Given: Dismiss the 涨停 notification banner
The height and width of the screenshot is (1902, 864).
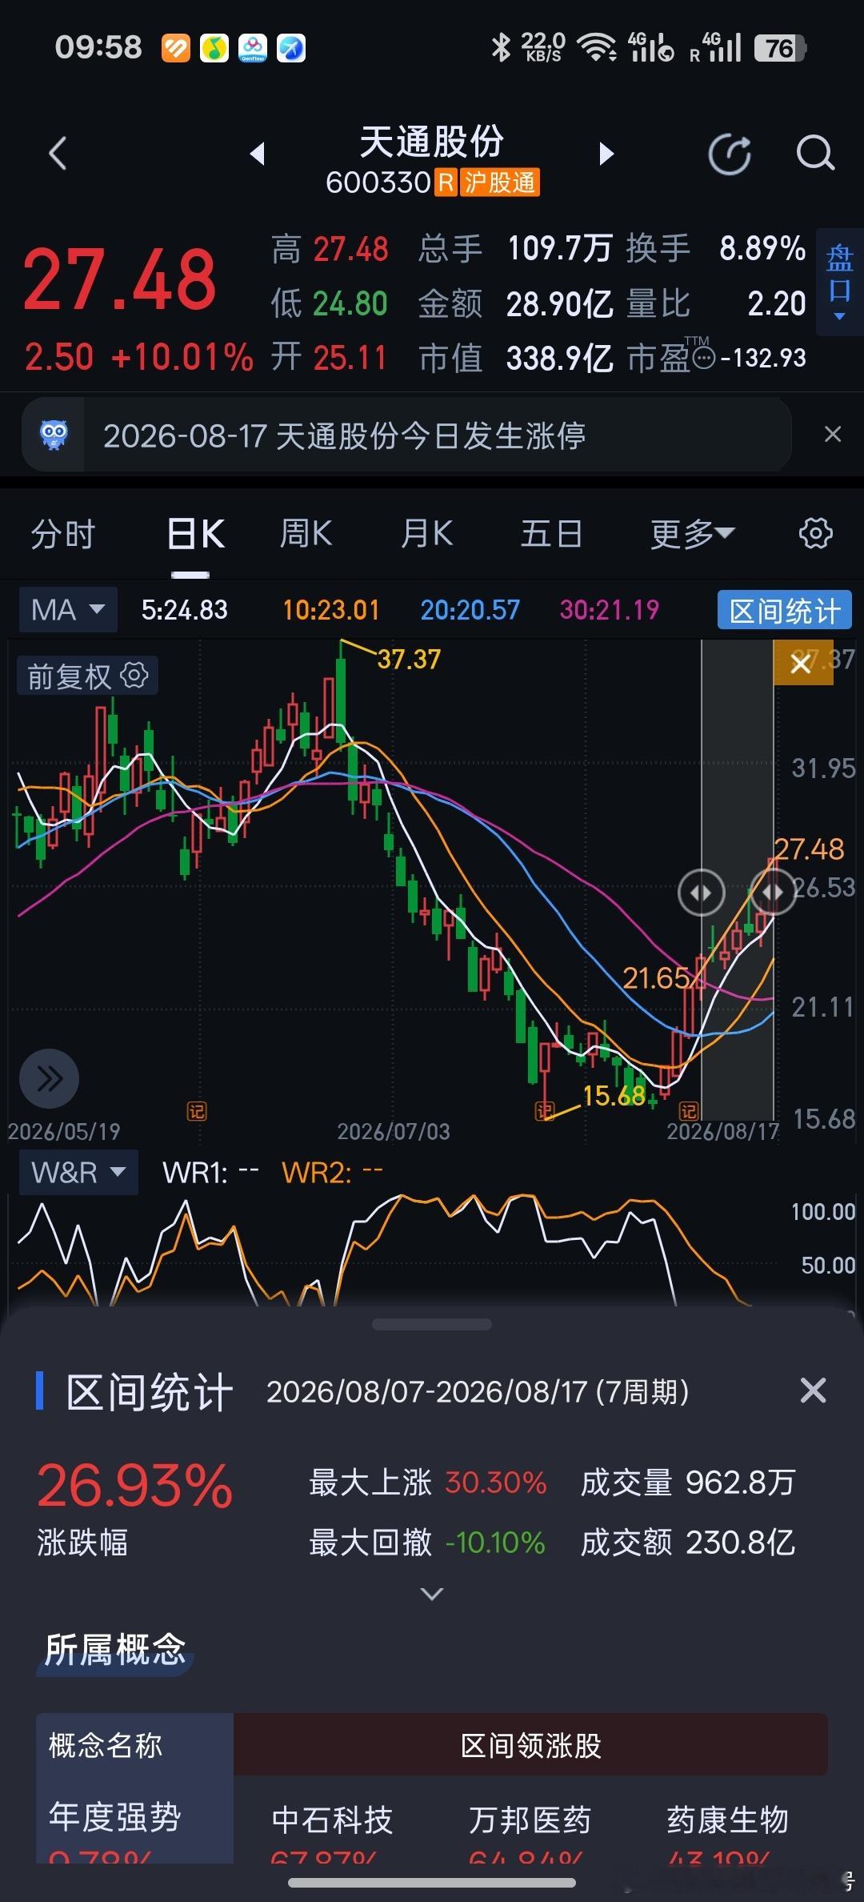Looking at the screenshot, I should [x=833, y=435].
